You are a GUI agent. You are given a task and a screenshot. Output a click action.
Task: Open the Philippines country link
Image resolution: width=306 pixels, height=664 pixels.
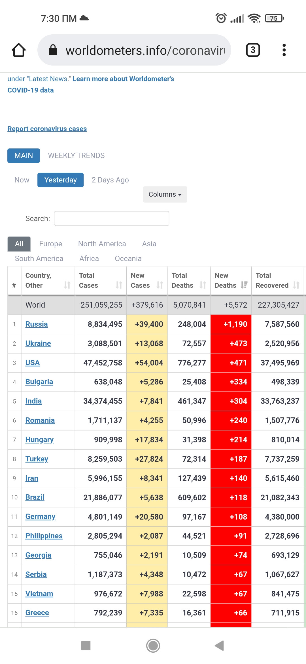tap(44, 536)
